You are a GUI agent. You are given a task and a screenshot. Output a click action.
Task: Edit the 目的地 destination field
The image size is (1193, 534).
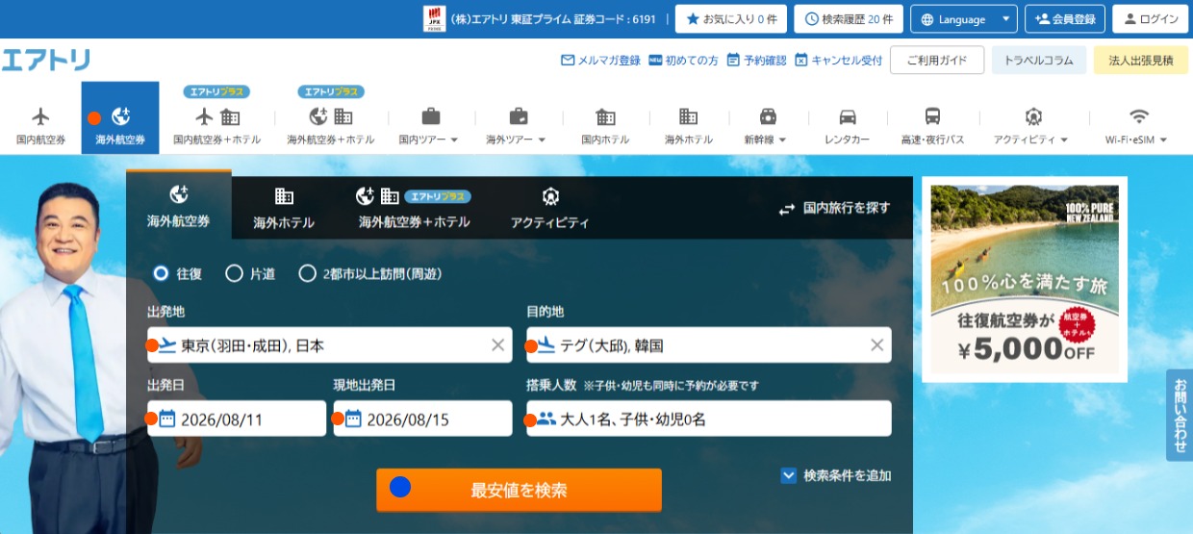pos(709,345)
